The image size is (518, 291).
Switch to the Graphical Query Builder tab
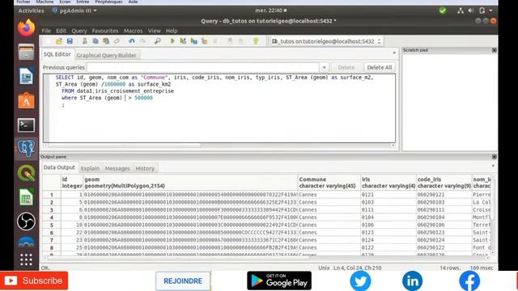point(106,55)
